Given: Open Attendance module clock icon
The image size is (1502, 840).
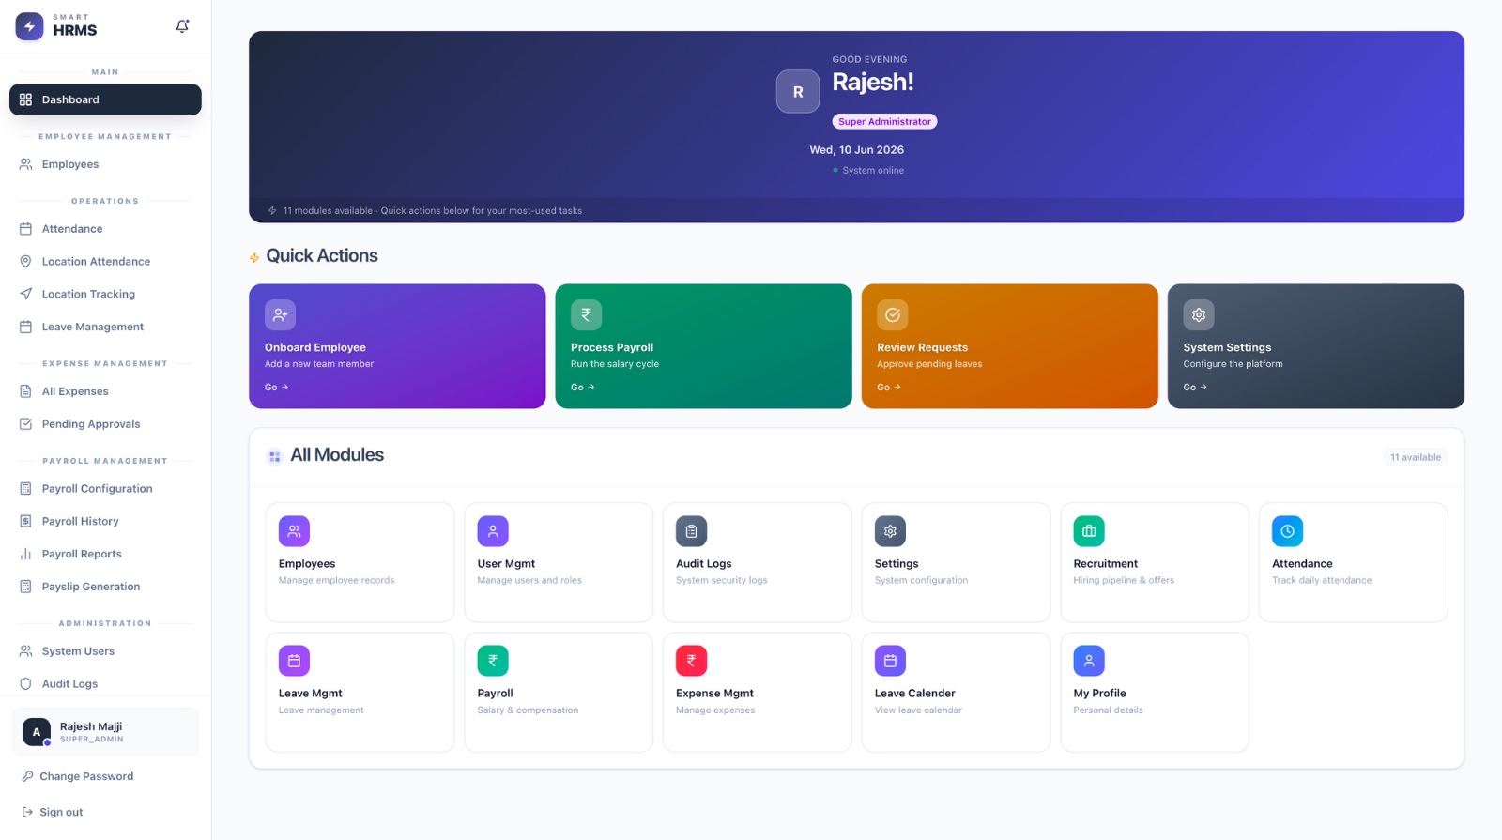Looking at the screenshot, I should [x=1287, y=531].
